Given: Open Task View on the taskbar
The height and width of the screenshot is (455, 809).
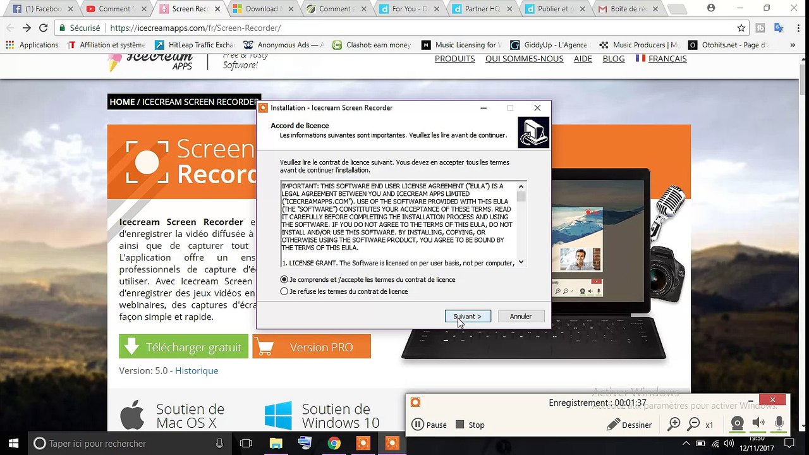Looking at the screenshot, I should point(246,443).
